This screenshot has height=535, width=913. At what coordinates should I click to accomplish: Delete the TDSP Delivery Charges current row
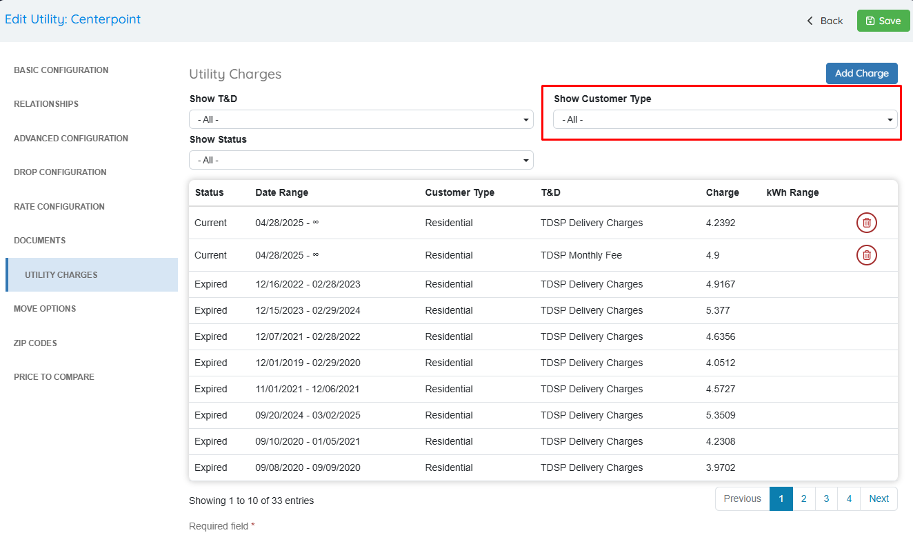click(x=866, y=223)
